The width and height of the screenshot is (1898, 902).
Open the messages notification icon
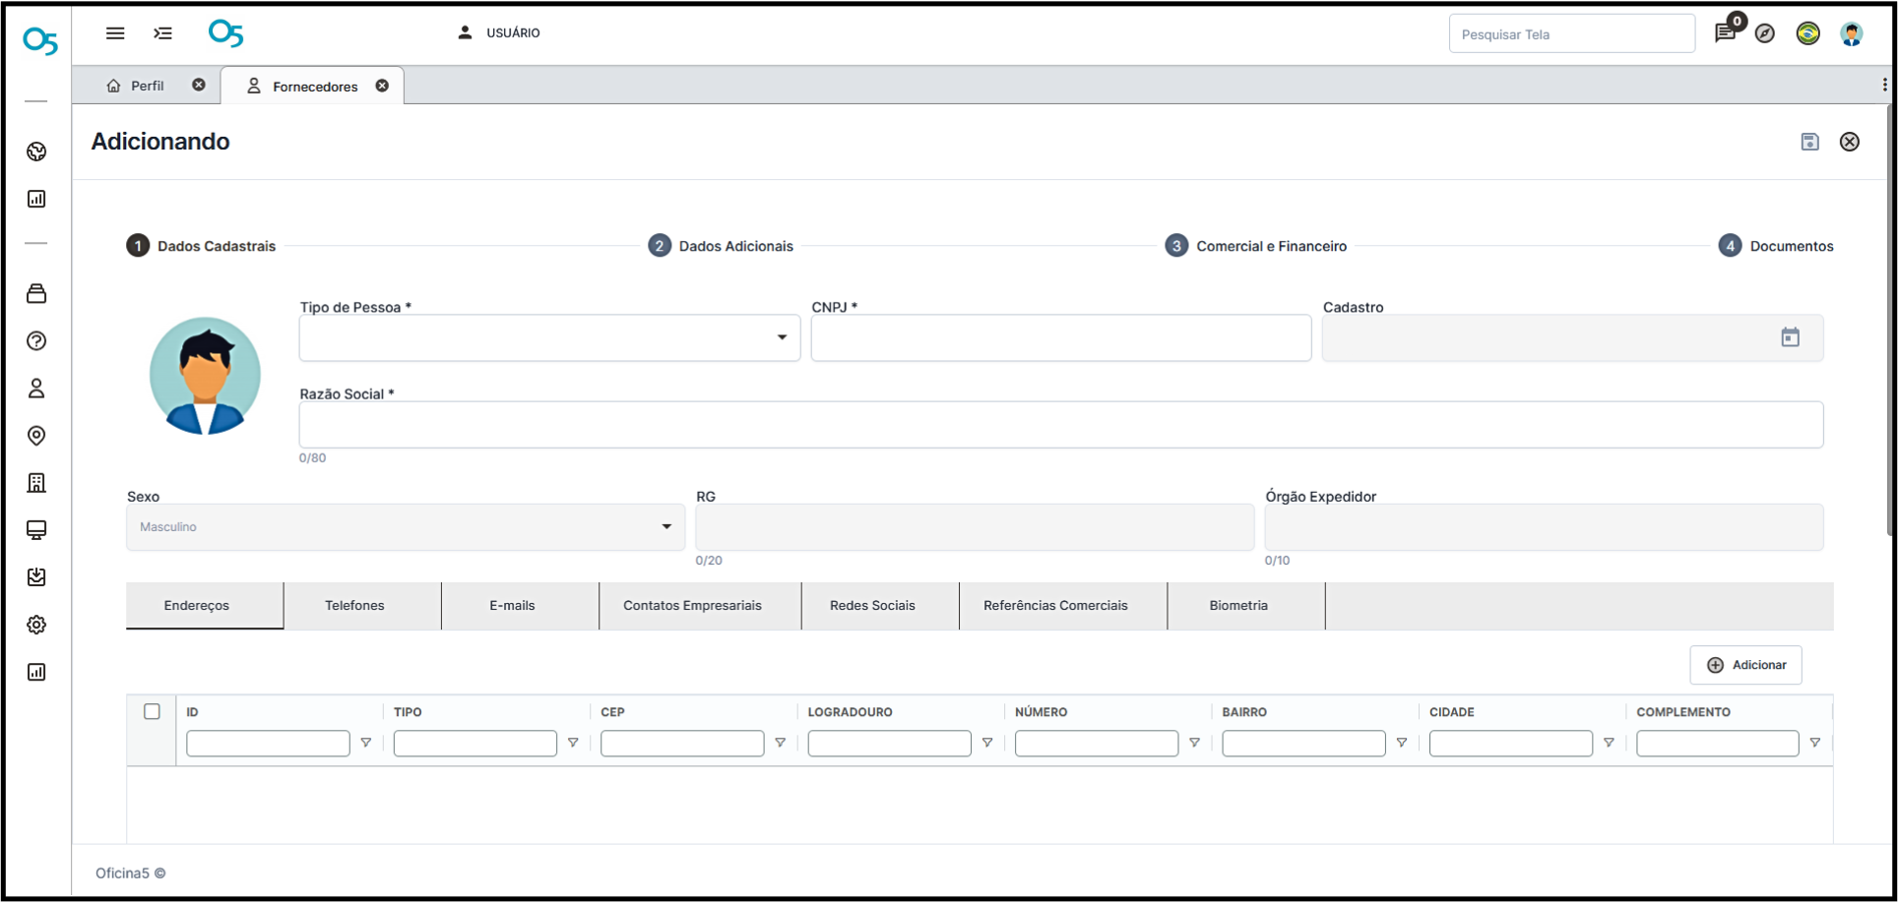(x=1725, y=33)
